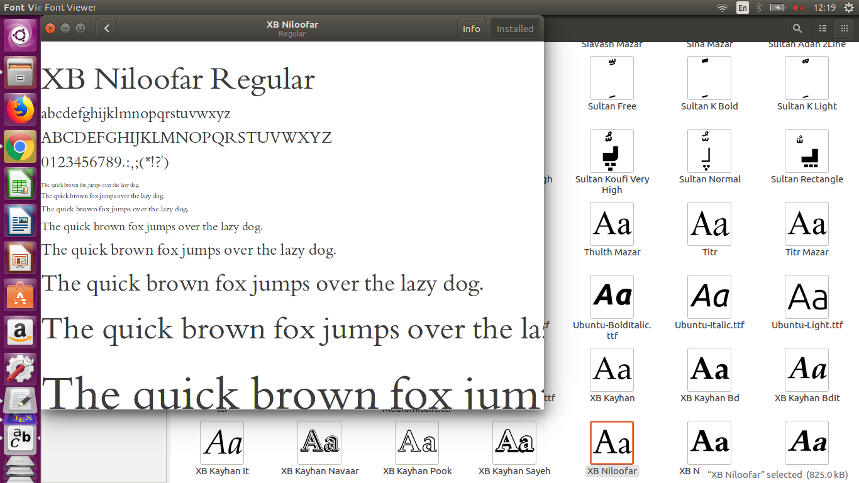Launch Google Chrome from the dock

(x=21, y=147)
